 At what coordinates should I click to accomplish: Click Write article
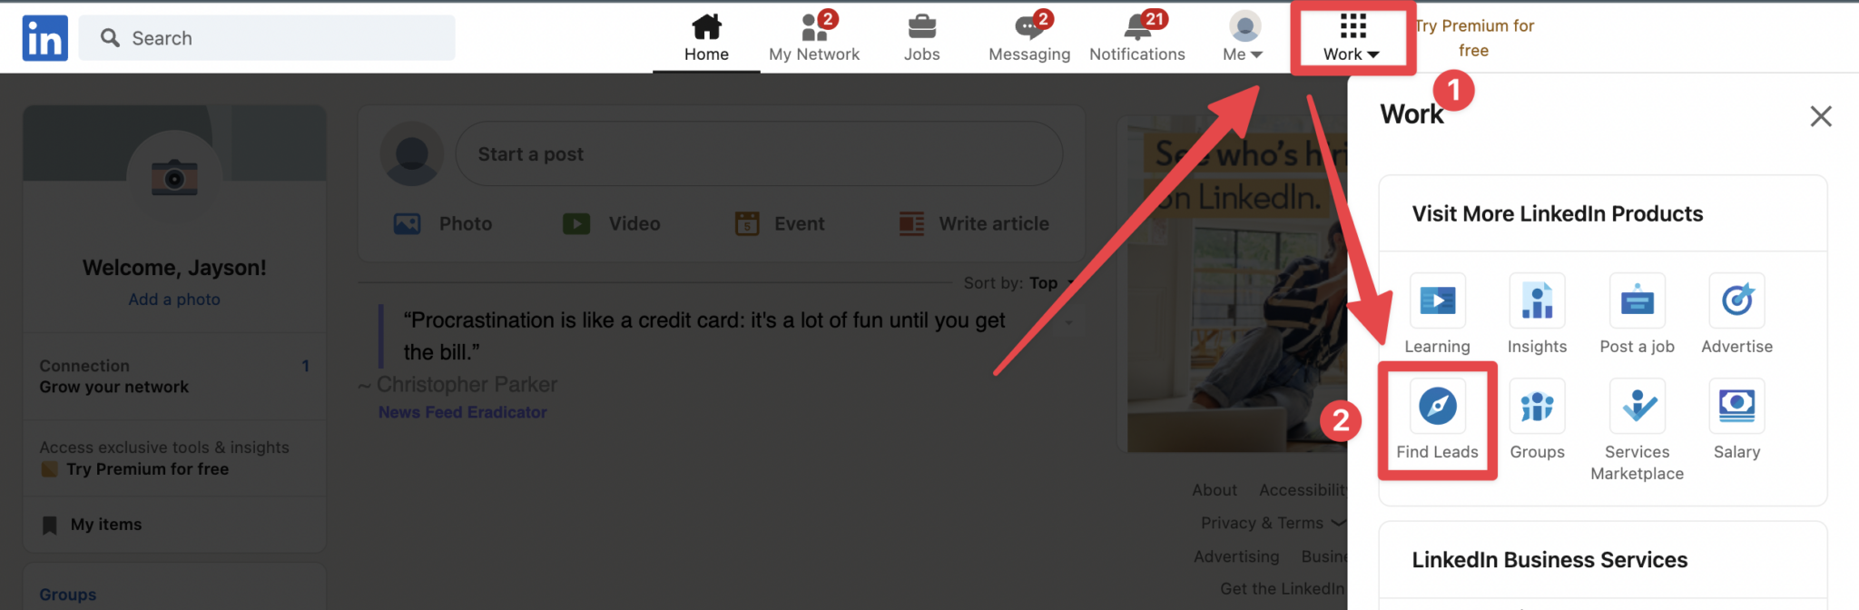(973, 223)
